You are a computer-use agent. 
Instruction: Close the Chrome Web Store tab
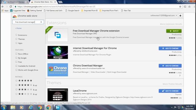pyautogui.click(x=55, y=2)
